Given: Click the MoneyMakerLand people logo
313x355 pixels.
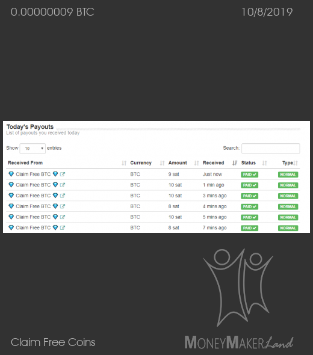Looking at the screenshot, I should tap(238, 288).
